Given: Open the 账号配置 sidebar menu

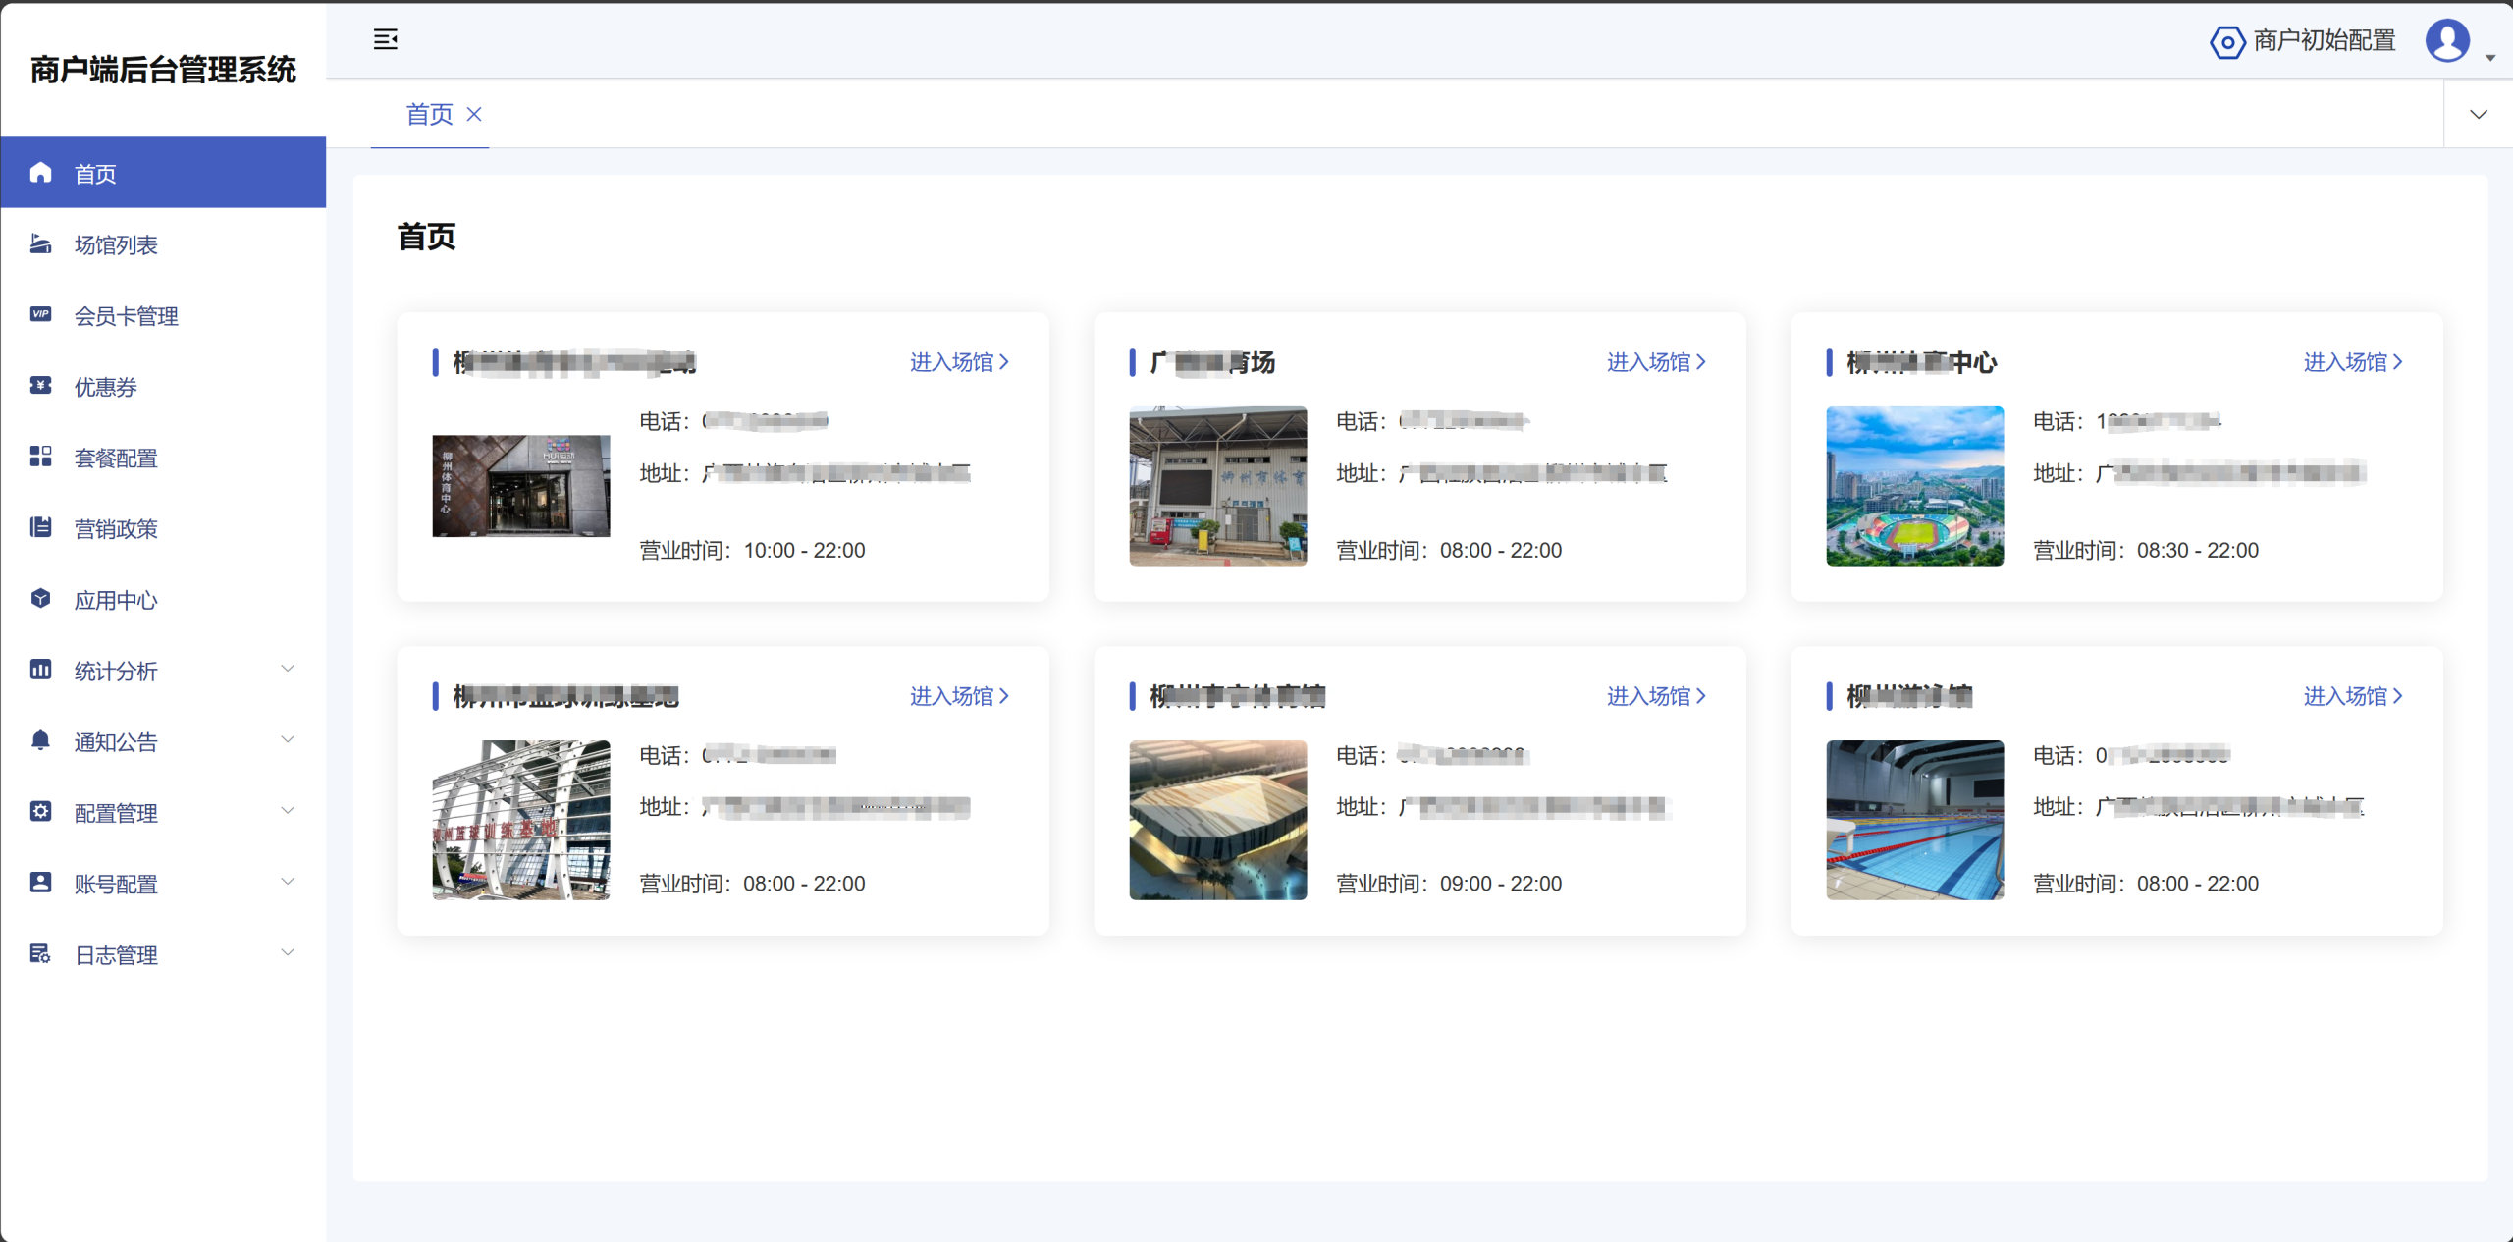Looking at the screenshot, I should coord(116,884).
